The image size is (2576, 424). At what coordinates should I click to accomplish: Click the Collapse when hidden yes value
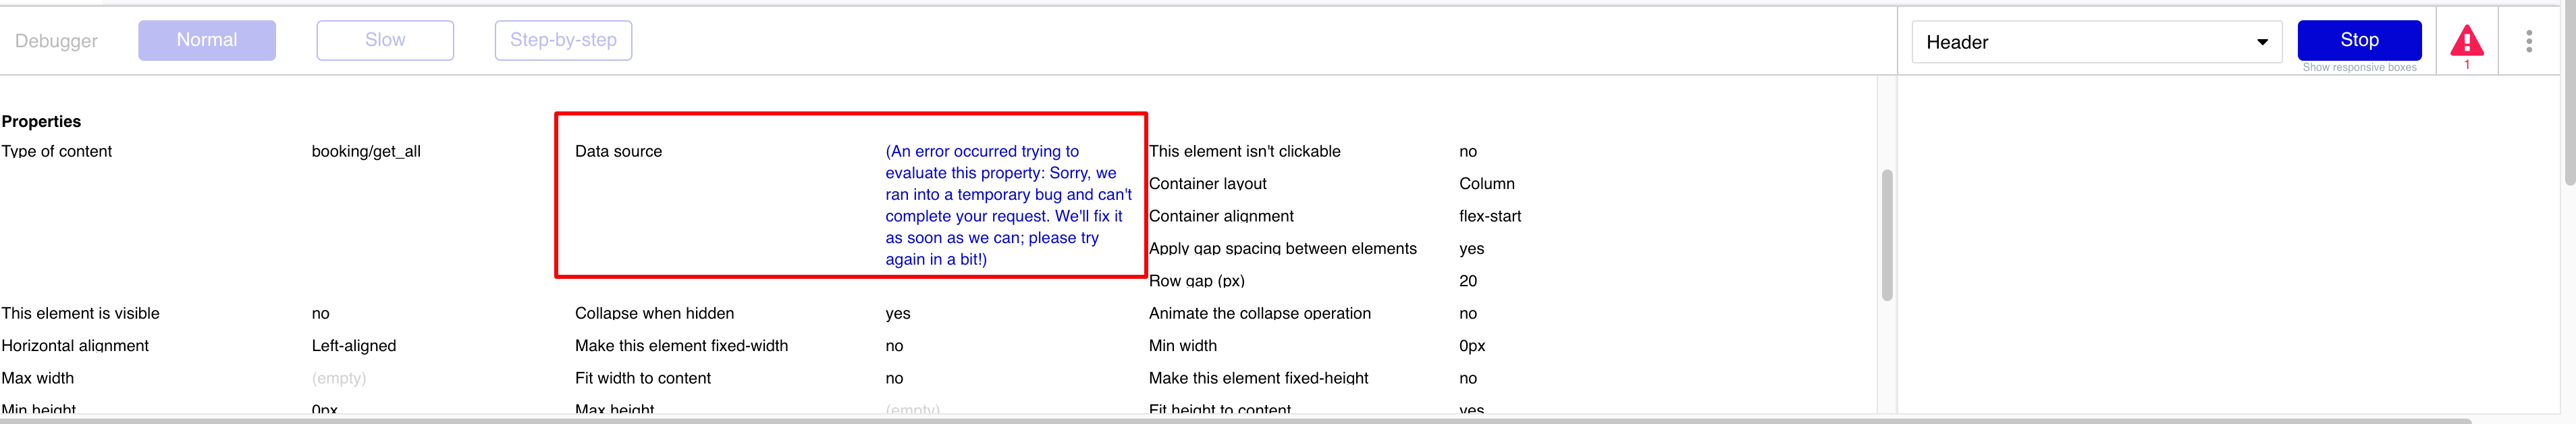tap(898, 313)
